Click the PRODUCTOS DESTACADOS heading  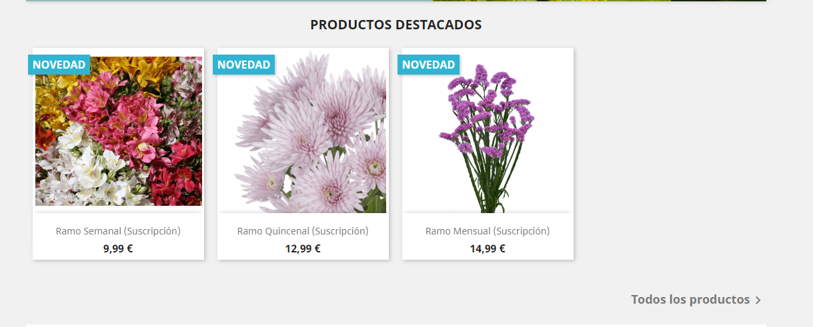click(396, 25)
